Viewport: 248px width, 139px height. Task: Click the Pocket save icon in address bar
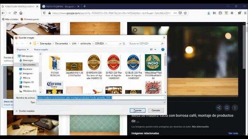tap(180, 13)
